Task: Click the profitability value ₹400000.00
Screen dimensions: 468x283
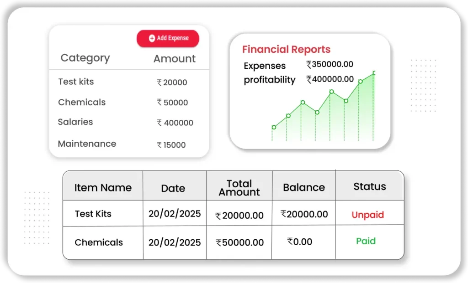Action: pos(330,79)
